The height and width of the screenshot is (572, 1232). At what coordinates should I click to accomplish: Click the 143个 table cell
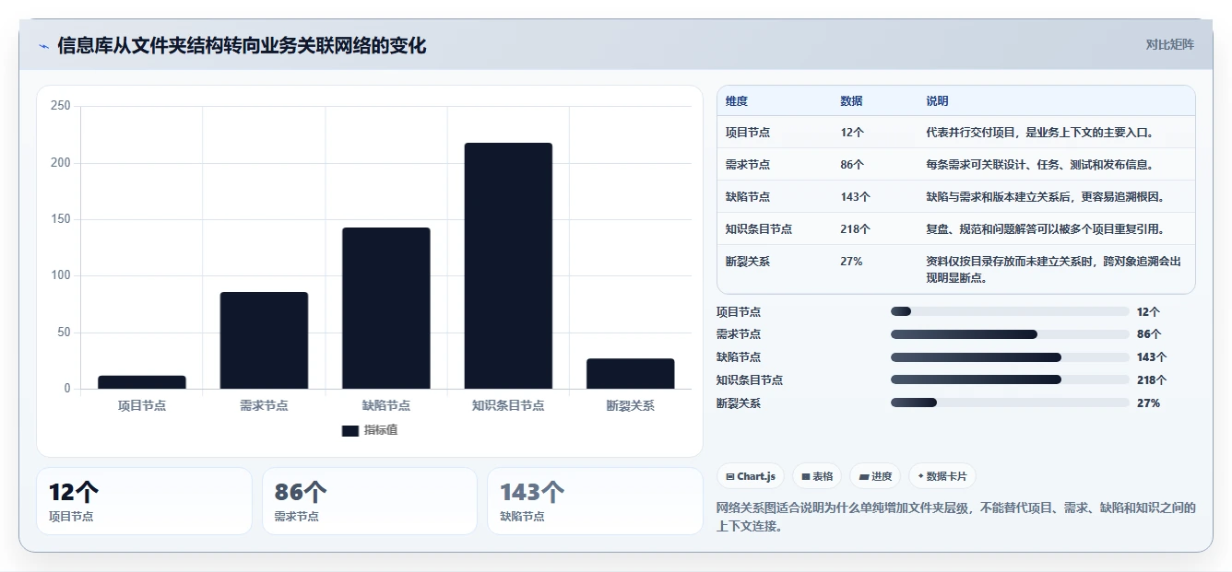(x=855, y=197)
